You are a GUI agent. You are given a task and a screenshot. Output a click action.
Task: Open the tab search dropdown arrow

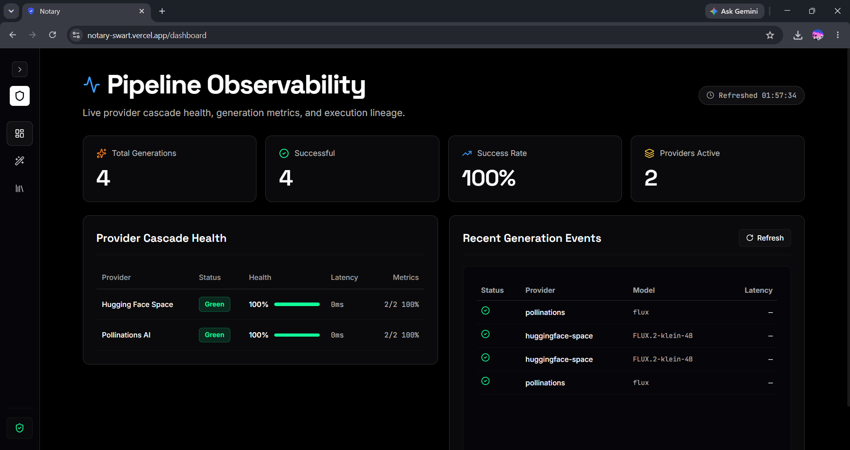click(x=11, y=11)
